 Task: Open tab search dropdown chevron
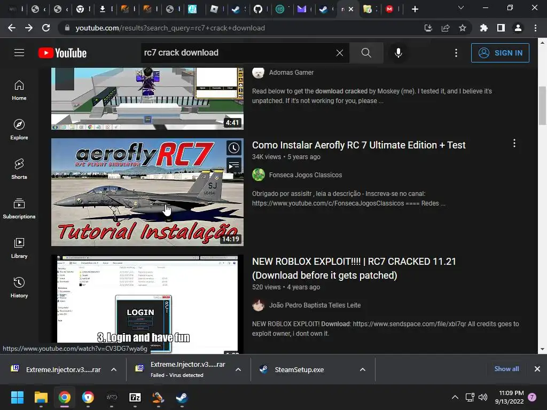[461, 7]
